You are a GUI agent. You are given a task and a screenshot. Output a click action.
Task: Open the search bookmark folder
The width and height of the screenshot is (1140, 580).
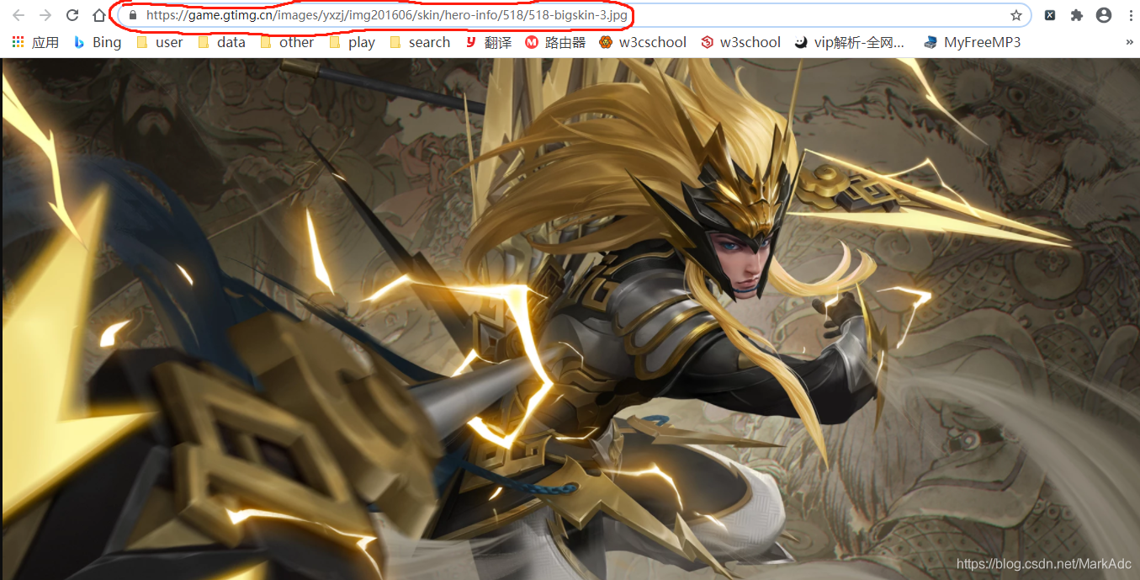click(x=420, y=42)
